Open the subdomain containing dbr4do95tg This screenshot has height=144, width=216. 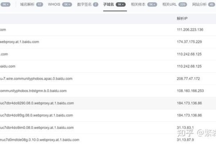click(37, 115)
